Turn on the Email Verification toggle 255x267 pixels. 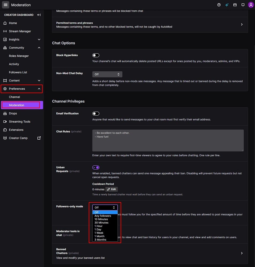[96, 113]
